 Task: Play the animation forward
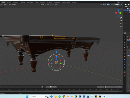coord(52,87)
